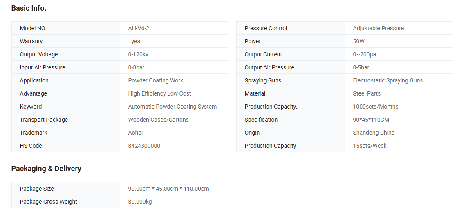
Task: Select the AH-V6-2 model number value
Action: (141, 28)
